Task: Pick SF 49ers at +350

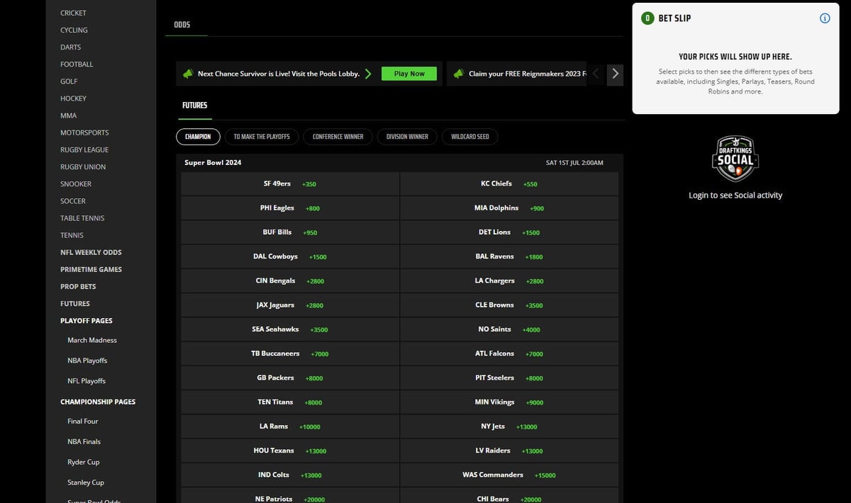Action: 290,184
